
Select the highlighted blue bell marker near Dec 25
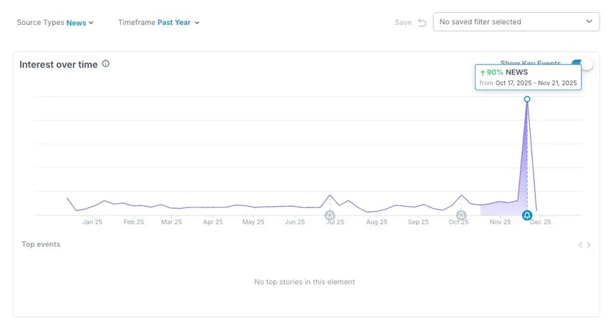(527, 215)
